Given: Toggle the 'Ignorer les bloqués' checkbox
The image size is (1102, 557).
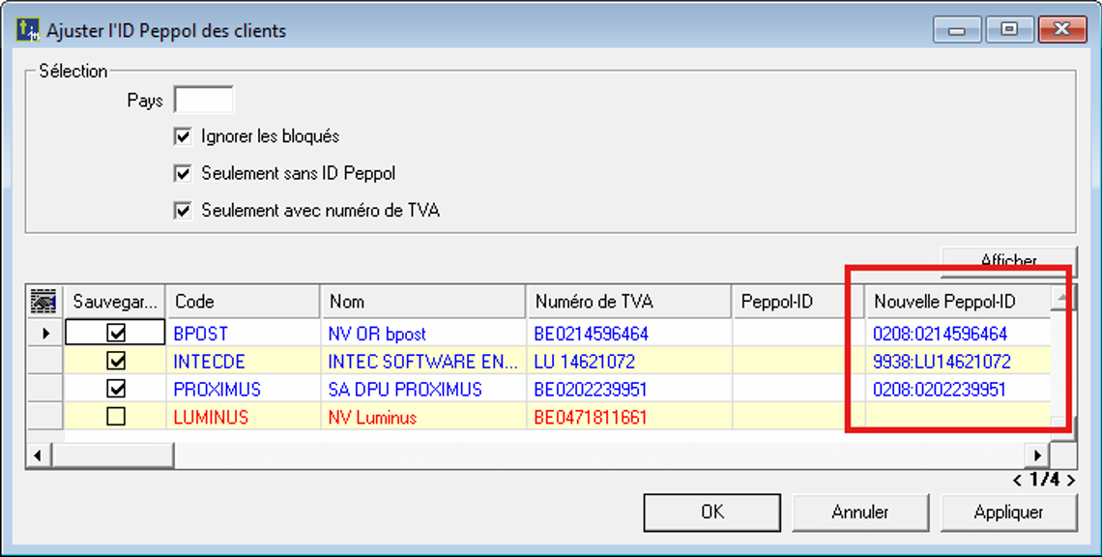Looking at the screenshot, I should (x=183, y=136).
